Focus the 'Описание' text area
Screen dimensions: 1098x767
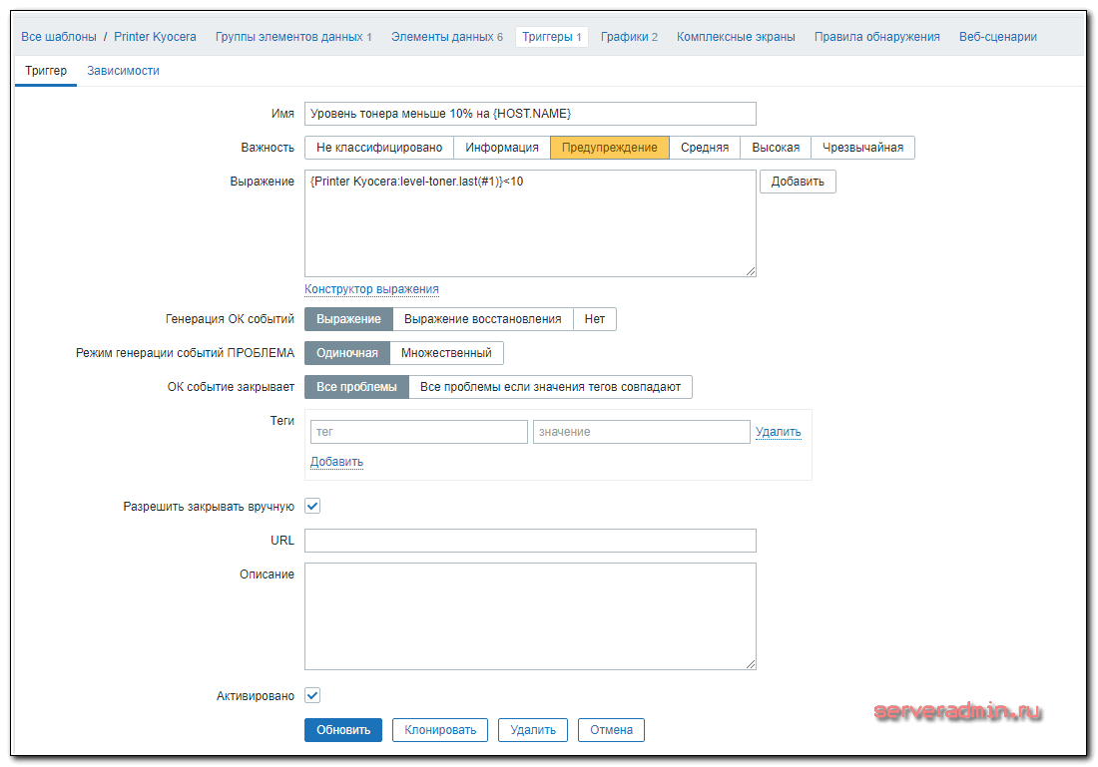pyautogui.click(x=530, y=615)
